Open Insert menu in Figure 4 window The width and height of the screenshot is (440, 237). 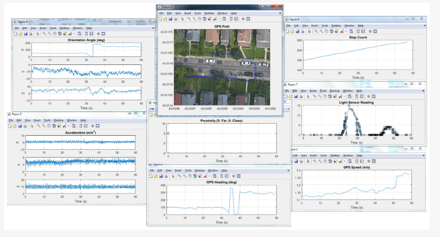43,28
